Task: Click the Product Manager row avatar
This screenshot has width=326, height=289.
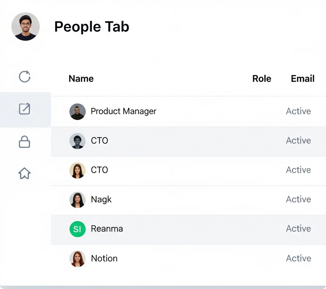Action: (x=78, y=111)
